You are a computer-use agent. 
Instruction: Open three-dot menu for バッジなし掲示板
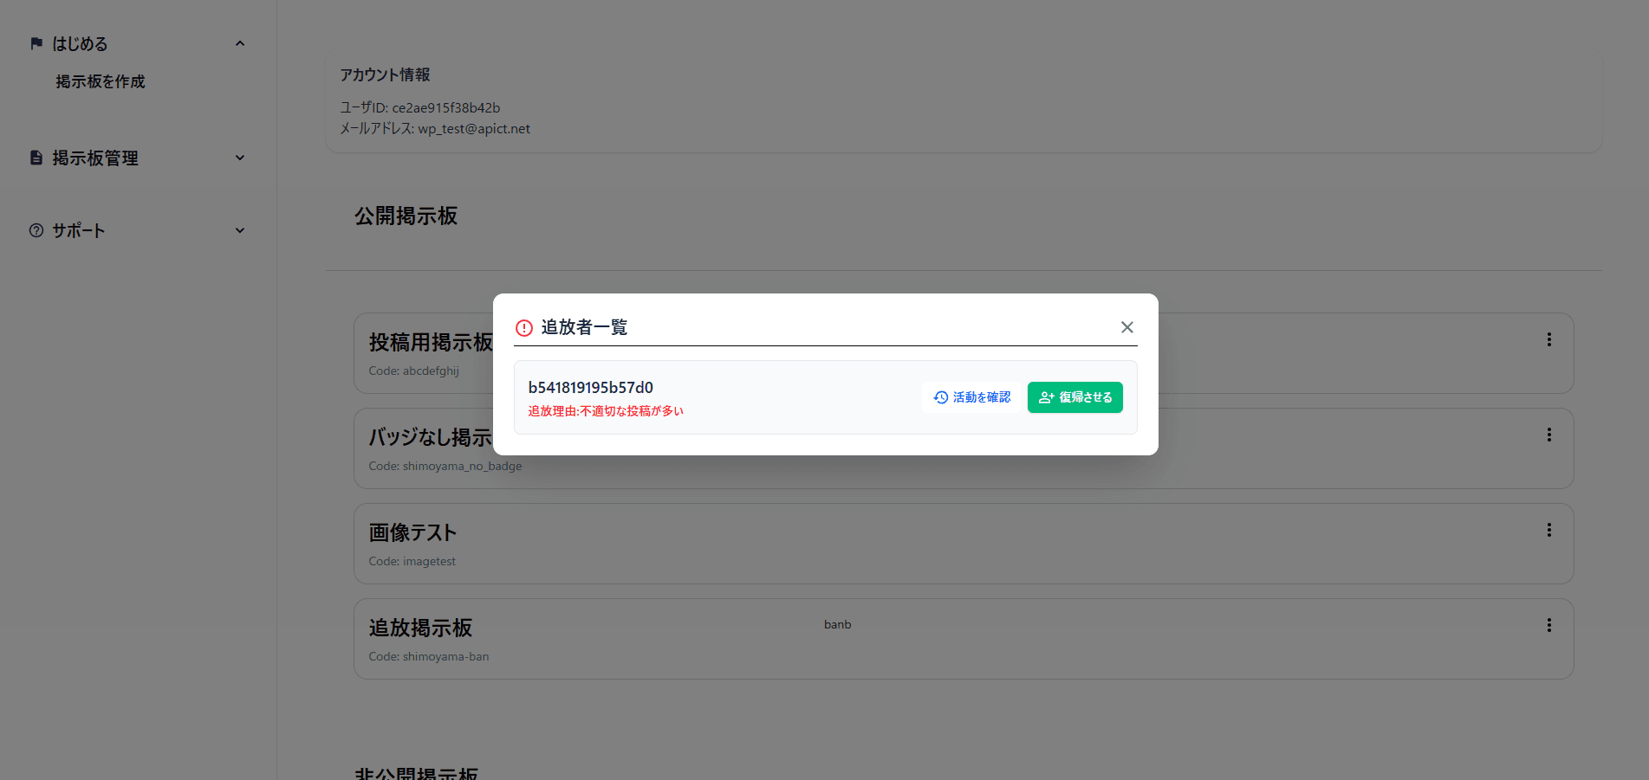coord(1548,435)
